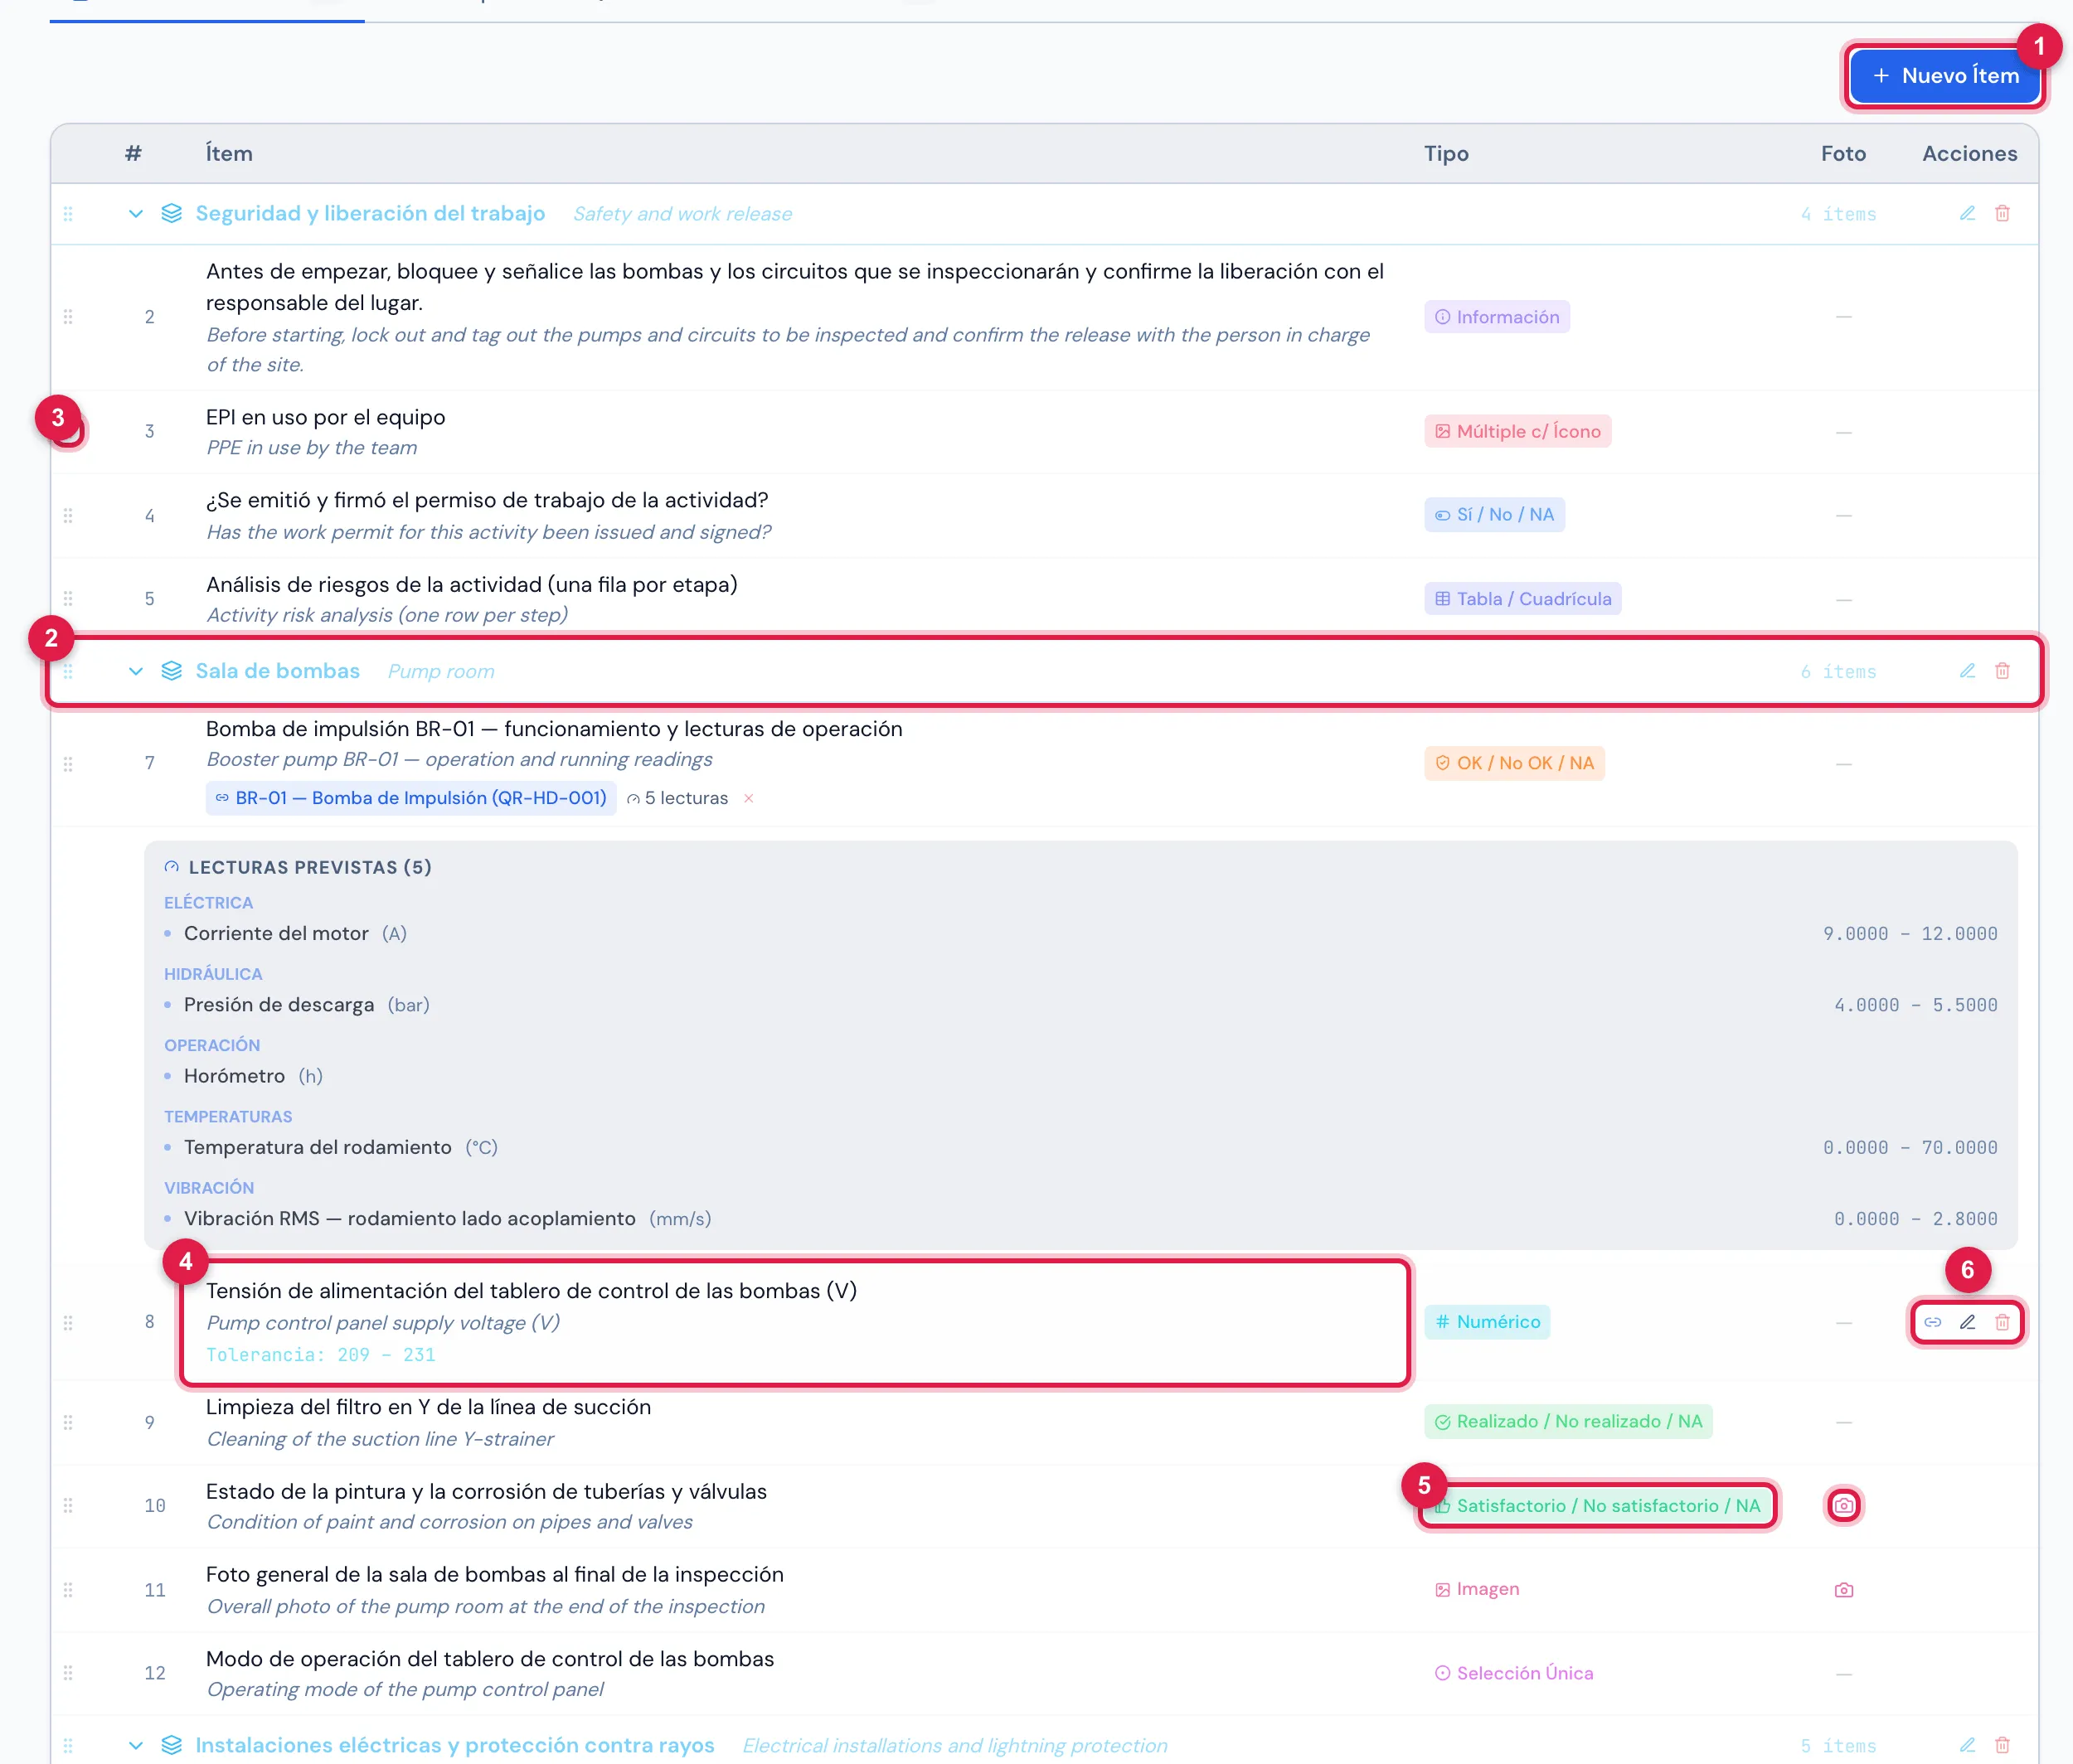Delete the Instalaciones eléctricas section via trash

point(2002,1744)
